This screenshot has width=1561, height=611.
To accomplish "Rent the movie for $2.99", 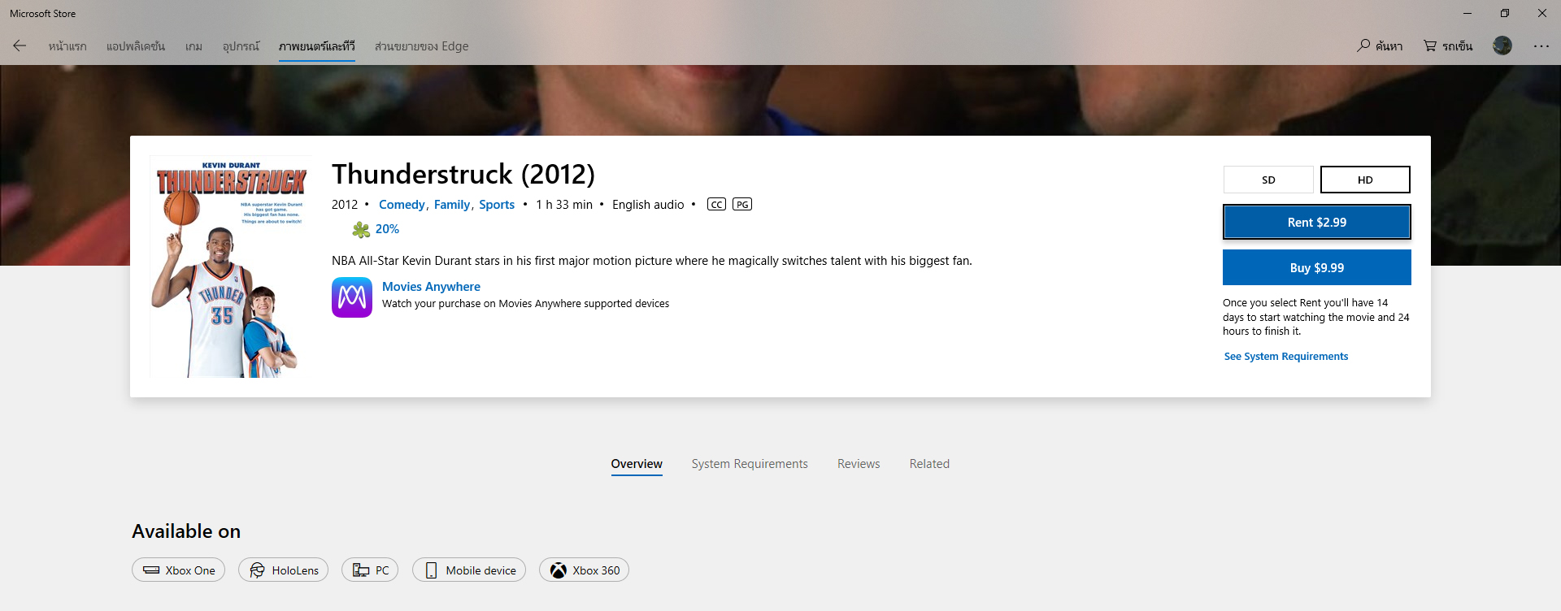I will [1317, 222].
